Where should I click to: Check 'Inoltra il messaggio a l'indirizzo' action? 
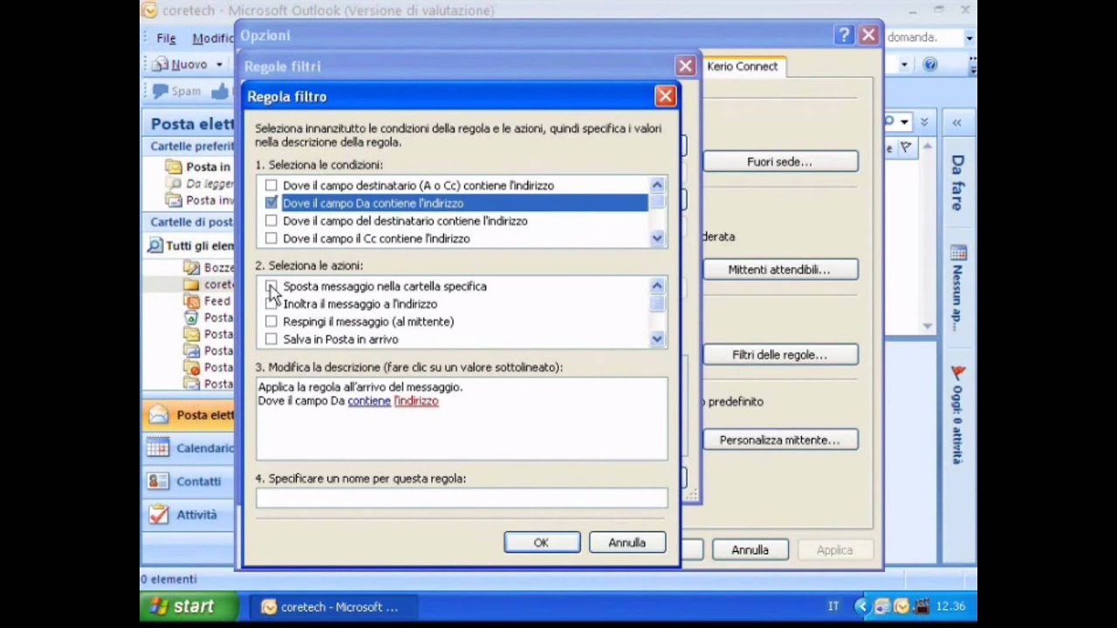pos(271,304)
